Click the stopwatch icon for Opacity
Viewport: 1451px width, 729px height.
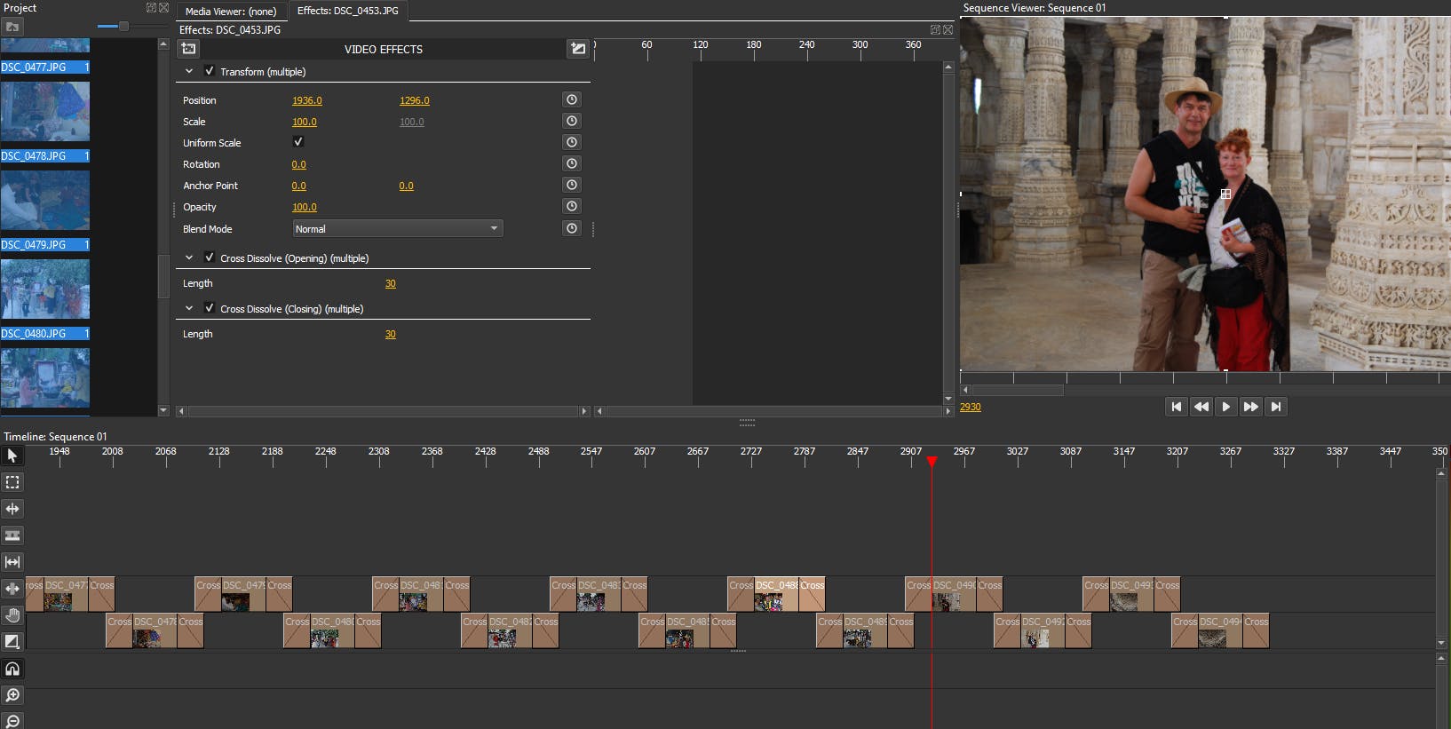point(572,207)
